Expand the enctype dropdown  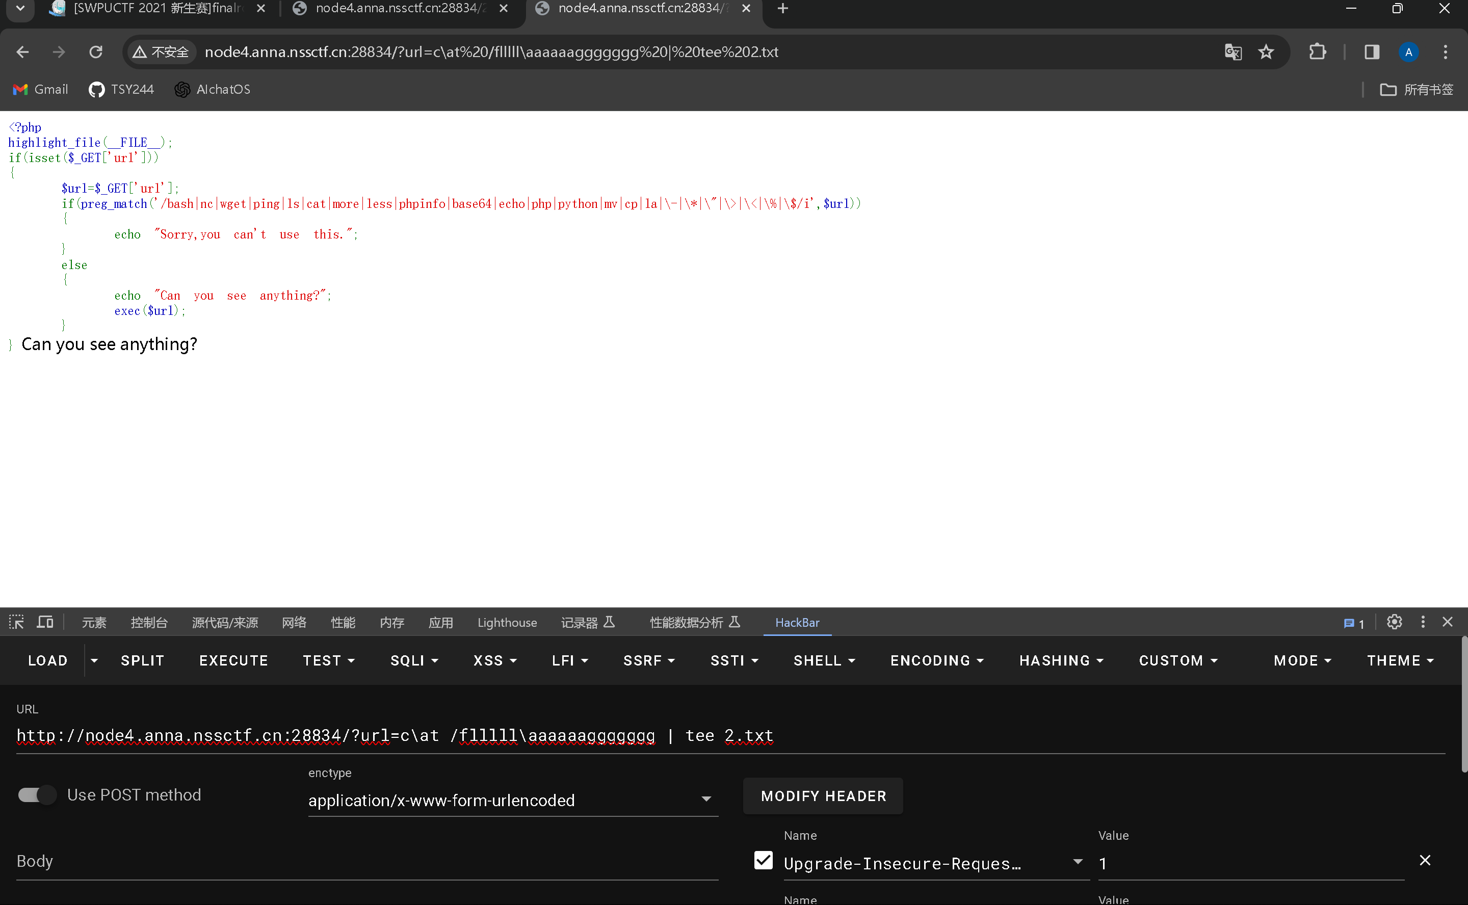[x=706, y=800]
